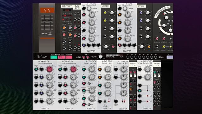Click the DAW Sync 1/4 clock output jack
Screen dimensions: 202x114
(79, 20)
